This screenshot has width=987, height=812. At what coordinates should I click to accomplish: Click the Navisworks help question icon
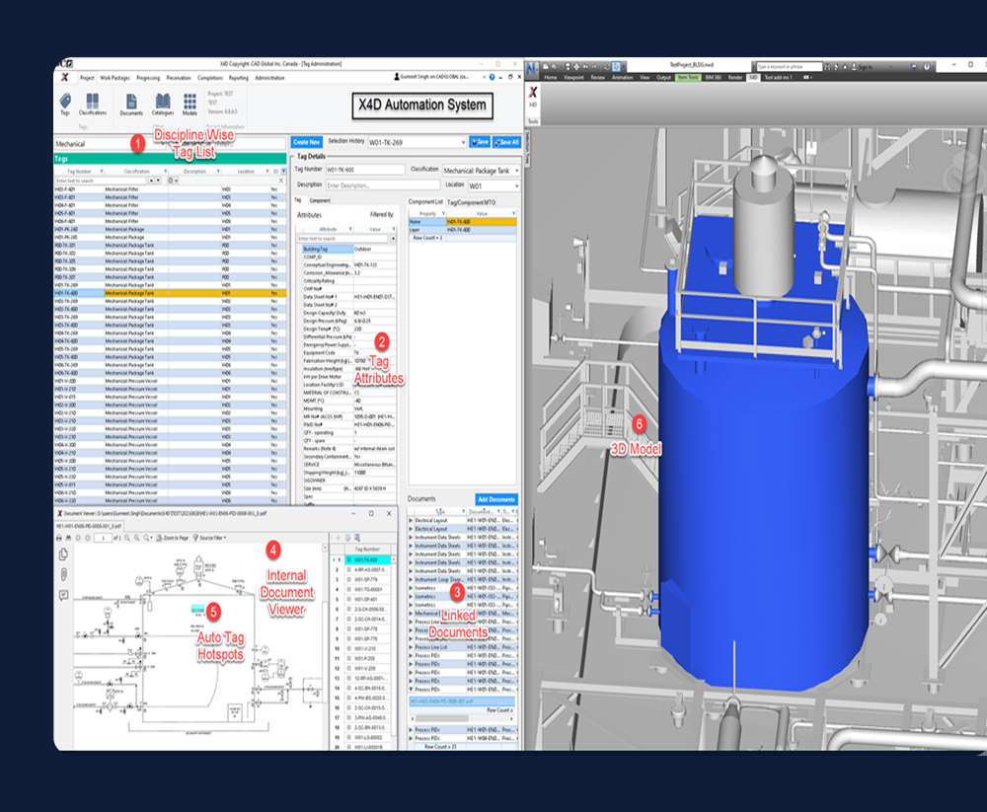(x=927, y=66)
